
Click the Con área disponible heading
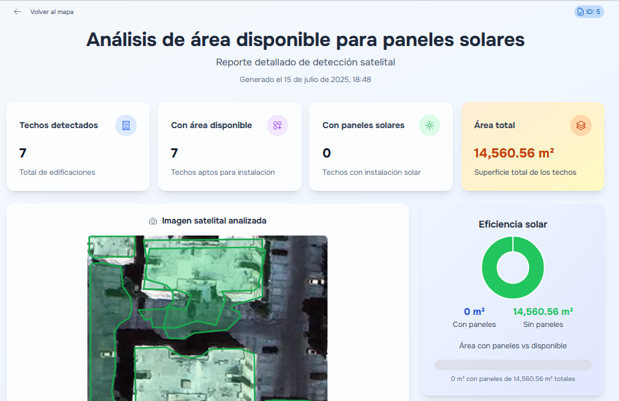click(x=211, y=125)
